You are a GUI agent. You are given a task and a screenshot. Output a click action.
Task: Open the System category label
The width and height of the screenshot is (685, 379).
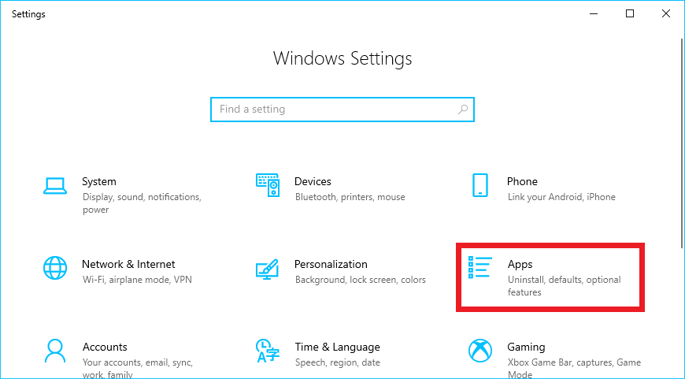[99, 181]
